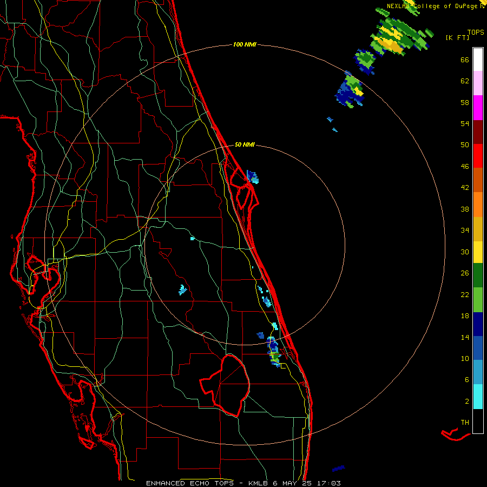Click legend value '22'
The height and width of the screenshot is (487, 487).
[x=465, y=295]
